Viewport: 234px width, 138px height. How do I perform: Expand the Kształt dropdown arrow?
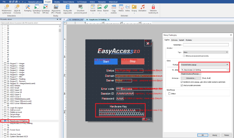click(x=93, y=13)
